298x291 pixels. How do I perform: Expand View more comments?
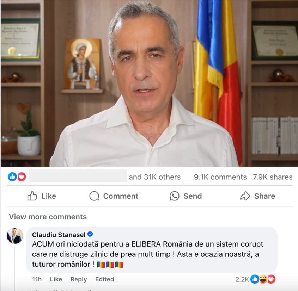(48, 217)
